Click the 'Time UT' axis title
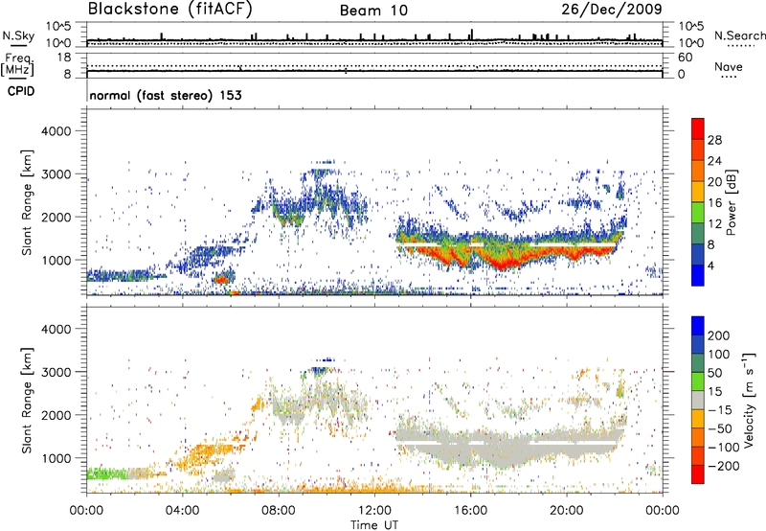 pos(374,525)
